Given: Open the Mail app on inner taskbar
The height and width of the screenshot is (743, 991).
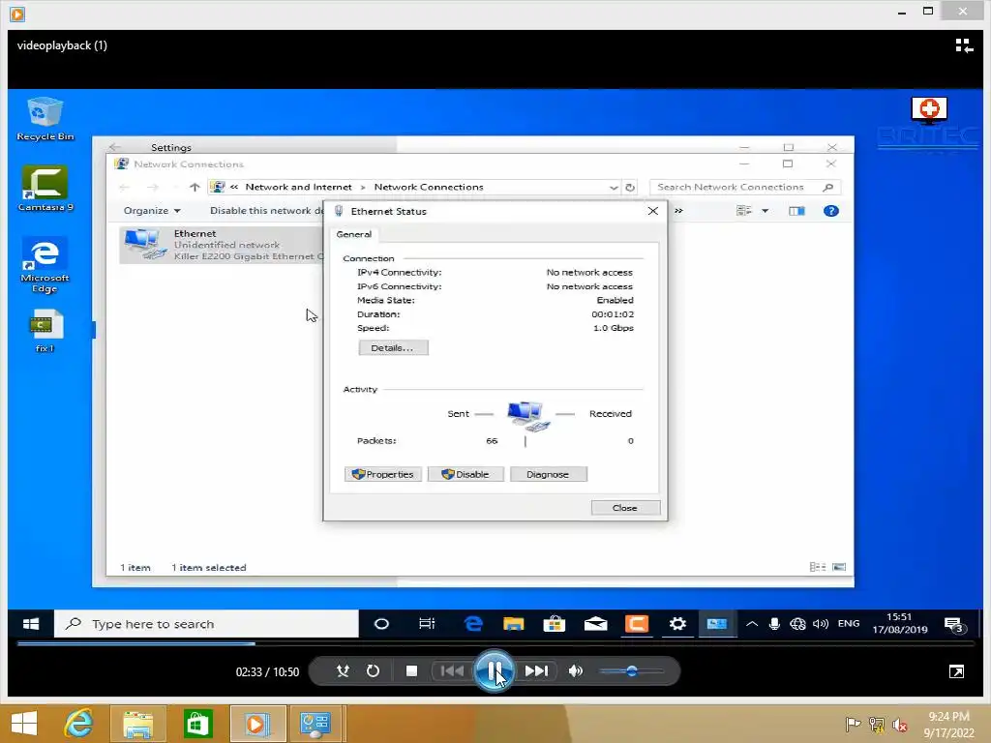Looking at the screenshot, I should tap(595, 624).
